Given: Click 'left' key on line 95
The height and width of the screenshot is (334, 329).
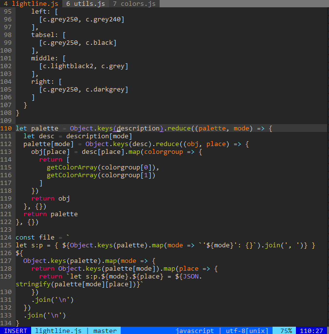Looking at the screenshot, I should click(x=39, y=11).
